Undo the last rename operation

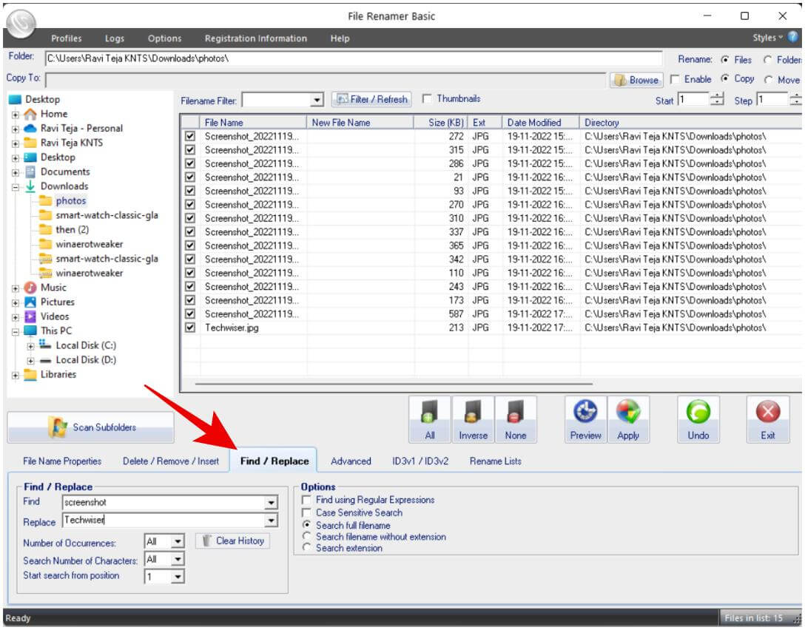tap(698, 419)
